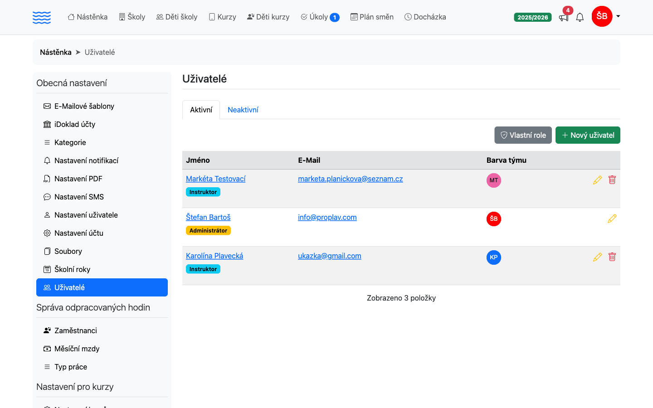Click pencil icon for Štefan Bartoš
The height and width of the screenshot is (408, 653).
(612, 219)
